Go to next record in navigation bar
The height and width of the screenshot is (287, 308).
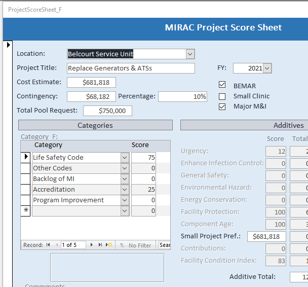coord(92,245)
